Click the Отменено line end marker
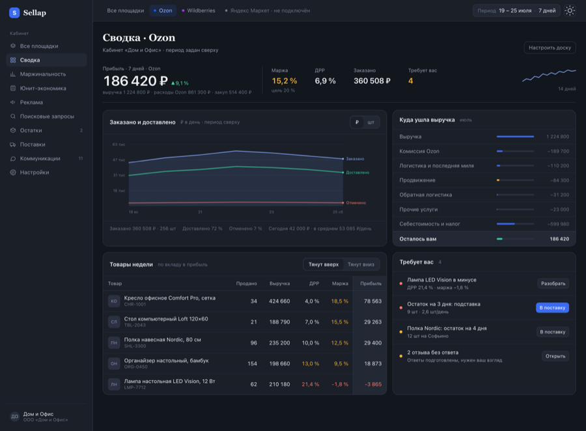 pos(343,202)
